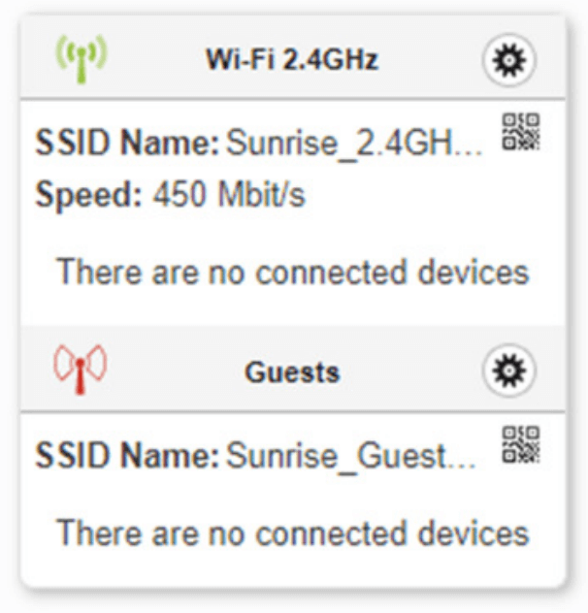Image resolution: width=588 pixels, height=613 pixels.
Task: Open Guests network settings gear
Action: [508, 371]
